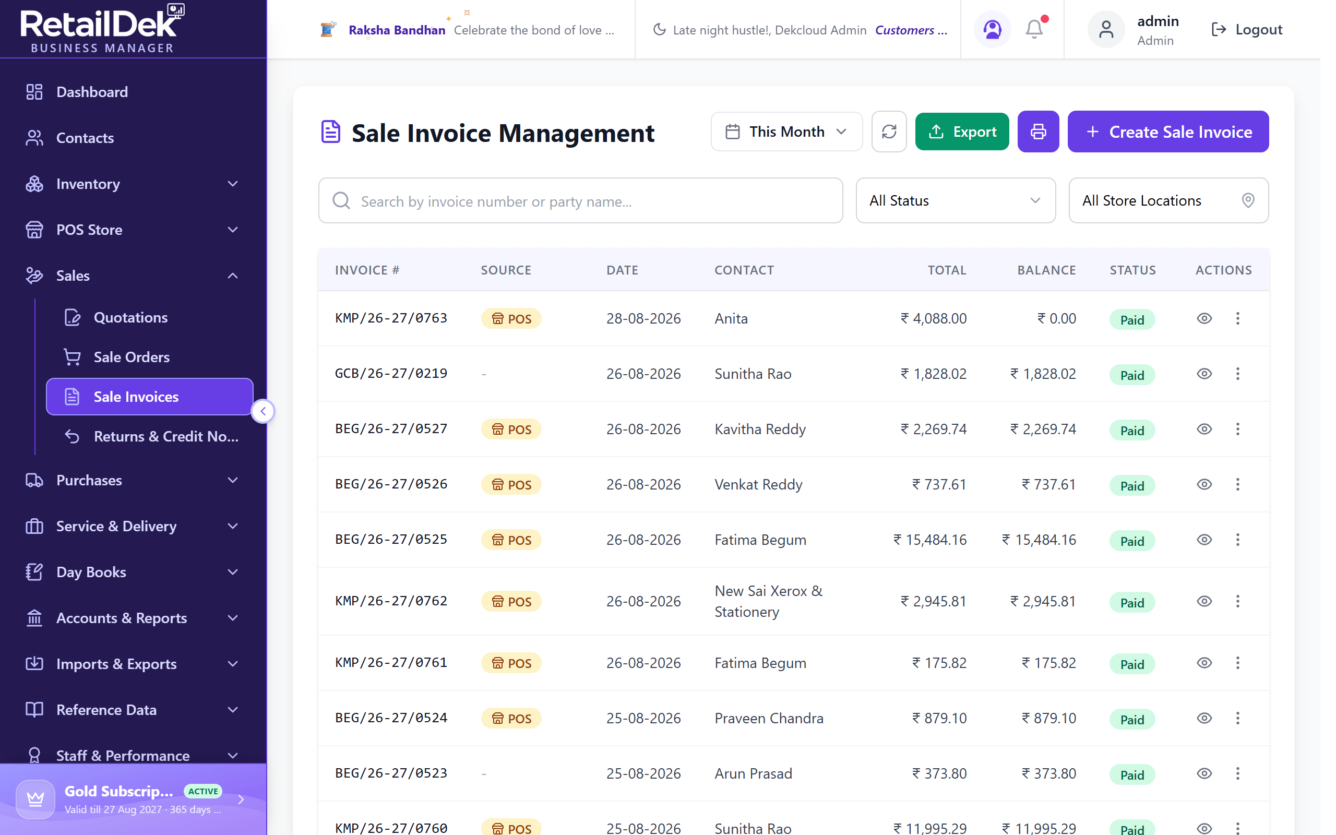Image resolution: width=1336 pixels, height=835 pixels.
Task: Click the green Export button
Action: click(x=962, y=132)
